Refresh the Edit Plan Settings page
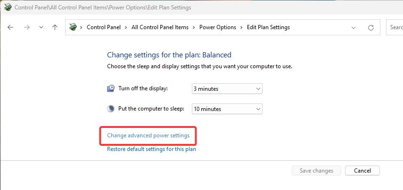The height and width of the screenshot is (190, 403). [x=370, y=27]
